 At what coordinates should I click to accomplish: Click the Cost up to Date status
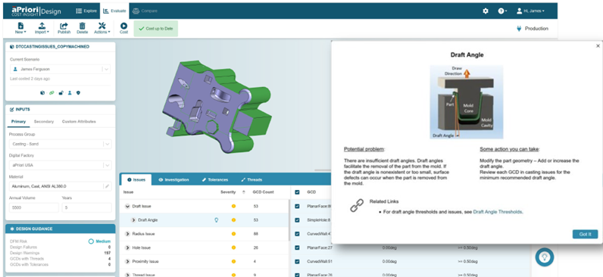coord(156,29)
